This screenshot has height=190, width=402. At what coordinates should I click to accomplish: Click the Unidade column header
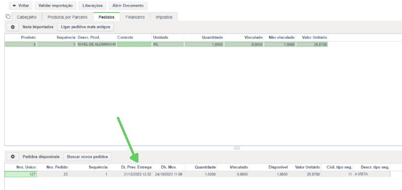coord(168,38)
